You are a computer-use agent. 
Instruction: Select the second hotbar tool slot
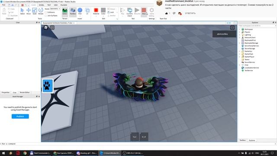(x=144, y=137)
